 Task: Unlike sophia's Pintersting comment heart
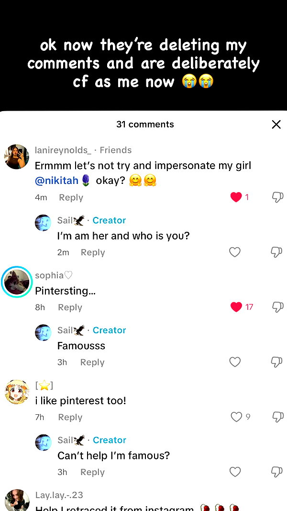coord(236,307)
